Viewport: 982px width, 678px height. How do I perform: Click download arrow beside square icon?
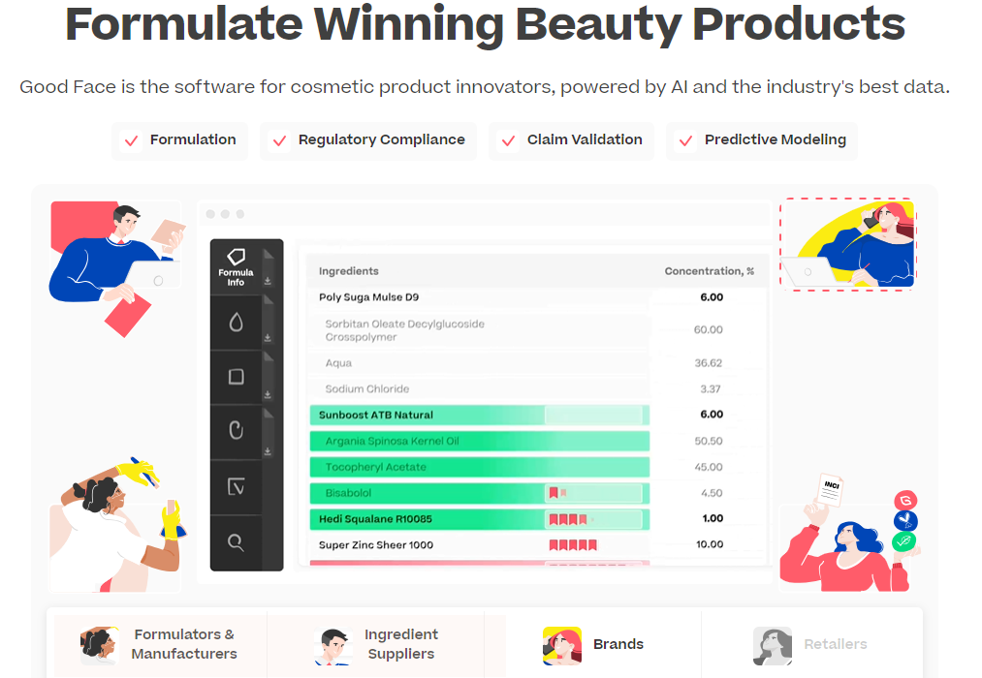click(x=268, y=394)
